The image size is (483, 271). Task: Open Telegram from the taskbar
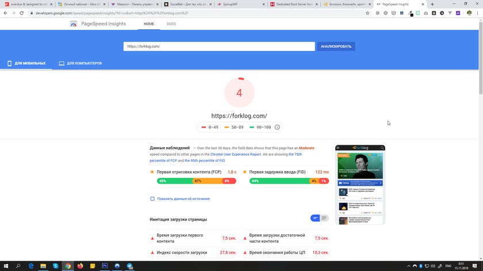(130, 266)
